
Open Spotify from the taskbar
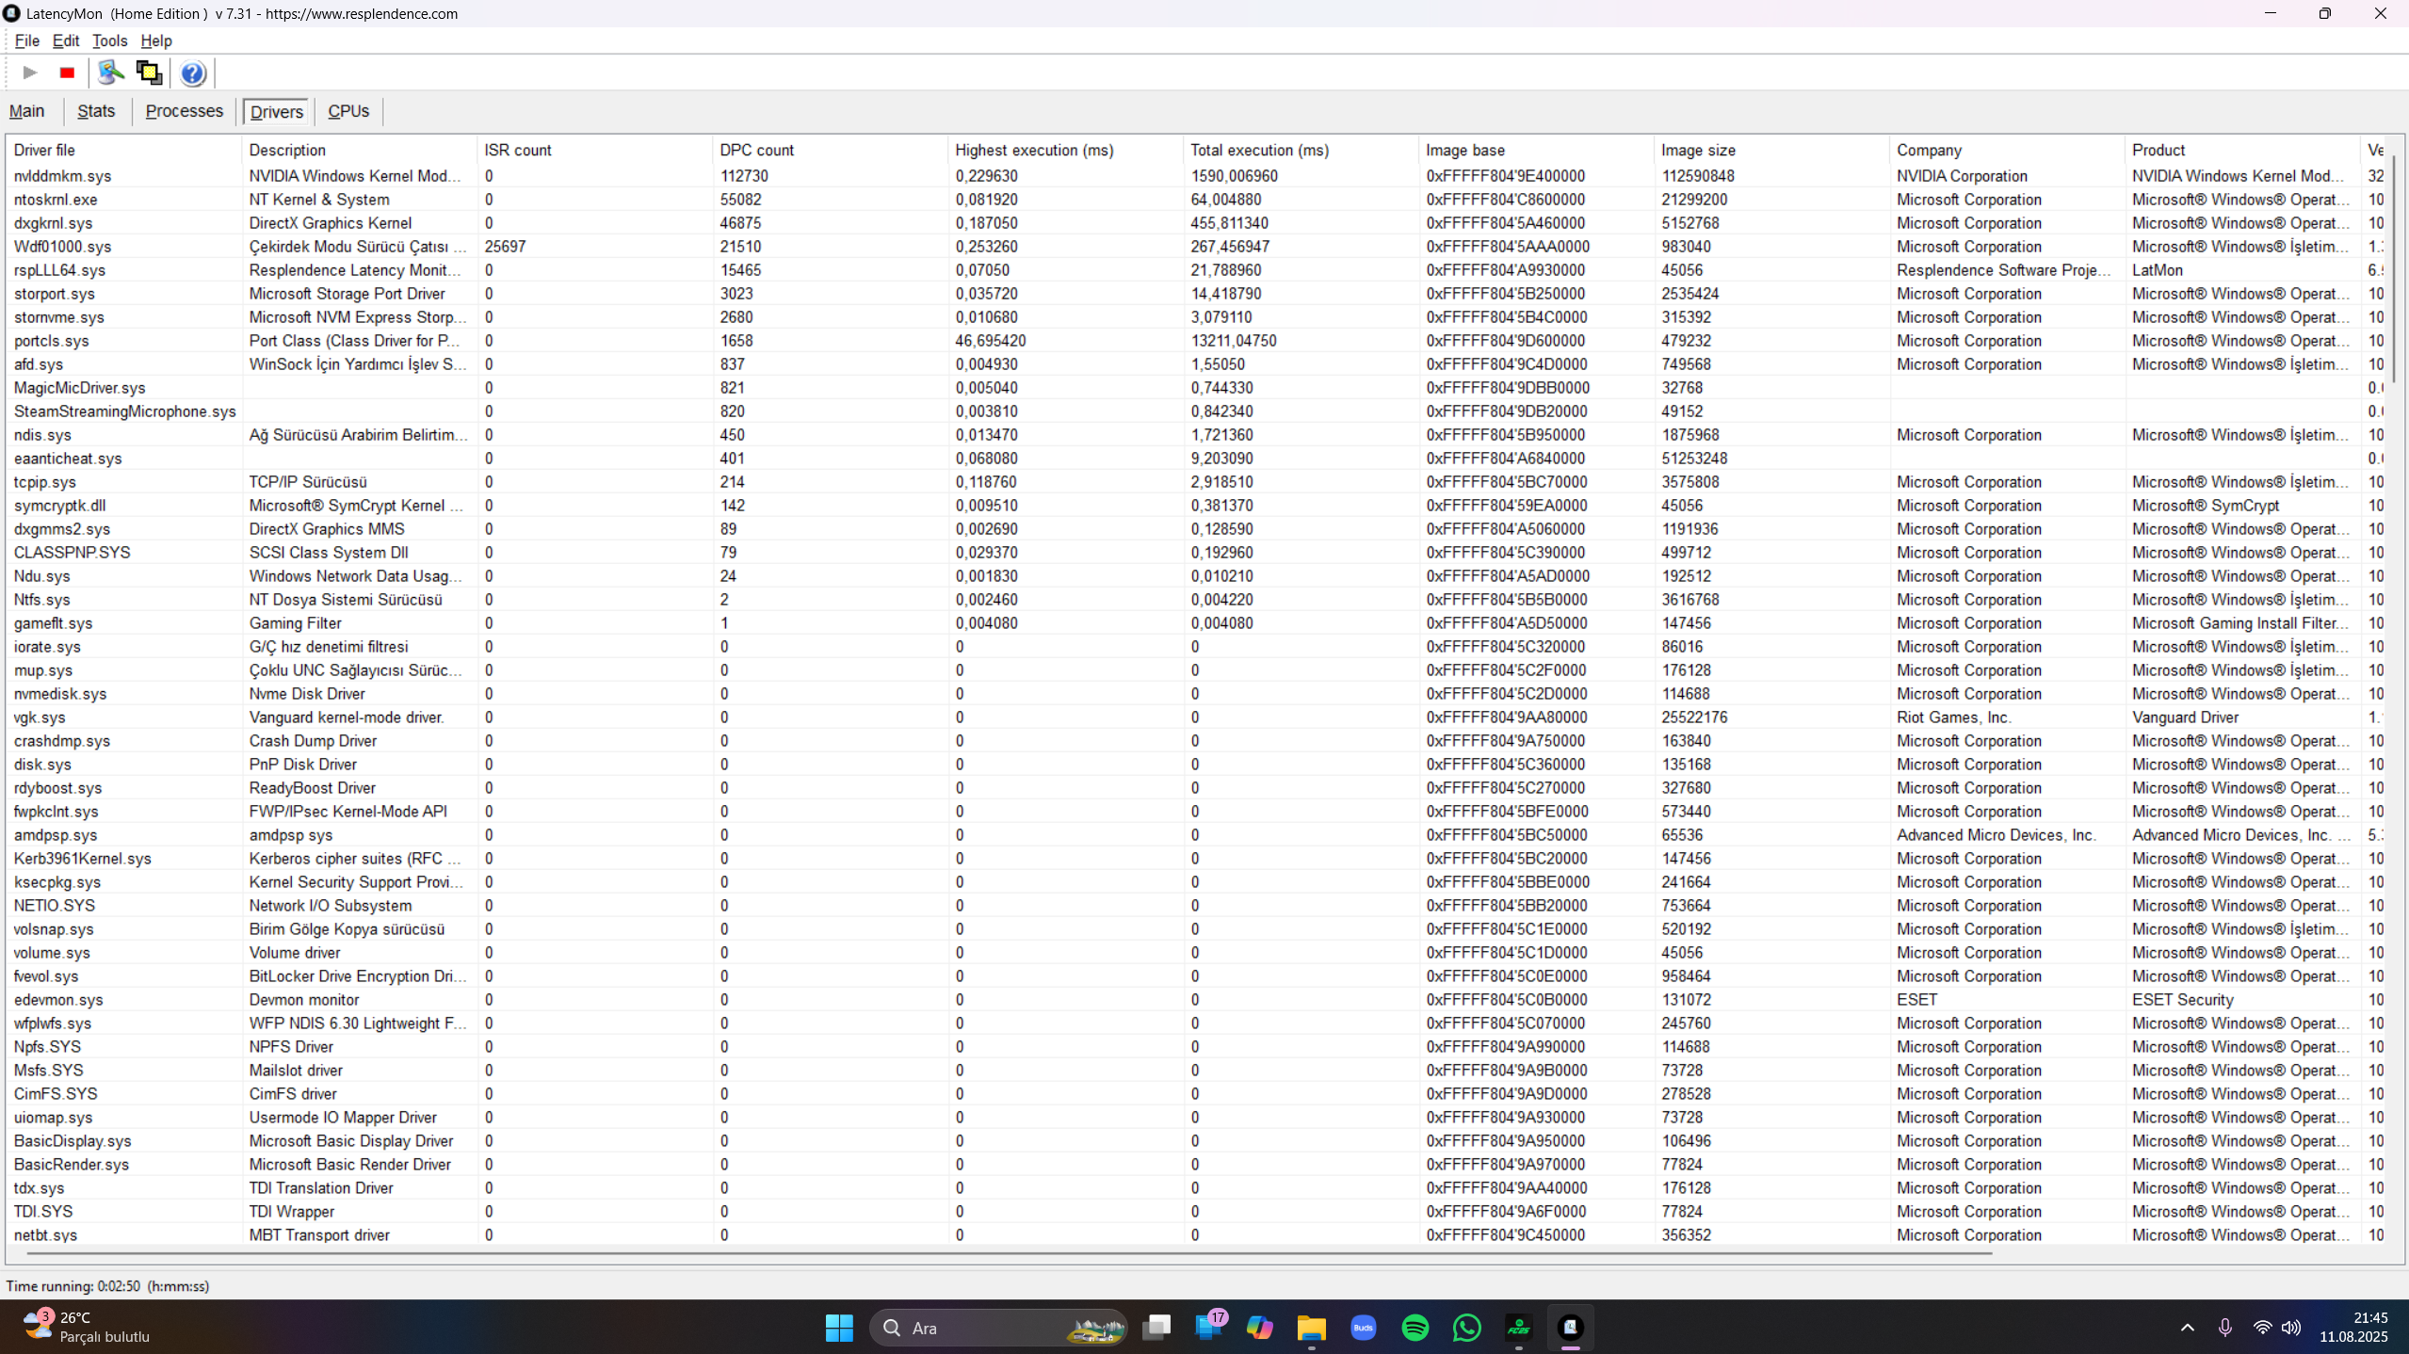pos(1415,1328)
